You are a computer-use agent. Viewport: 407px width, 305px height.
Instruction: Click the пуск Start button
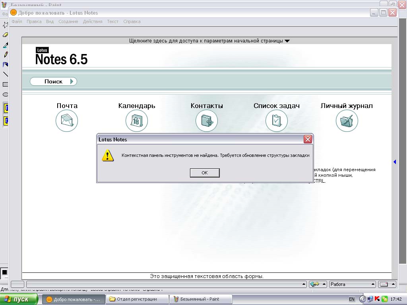[19, 299]
